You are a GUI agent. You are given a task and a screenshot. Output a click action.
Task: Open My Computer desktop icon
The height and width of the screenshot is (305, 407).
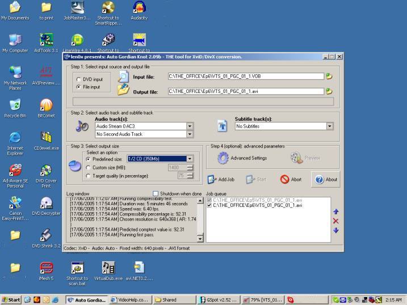(x=15, y=43)
